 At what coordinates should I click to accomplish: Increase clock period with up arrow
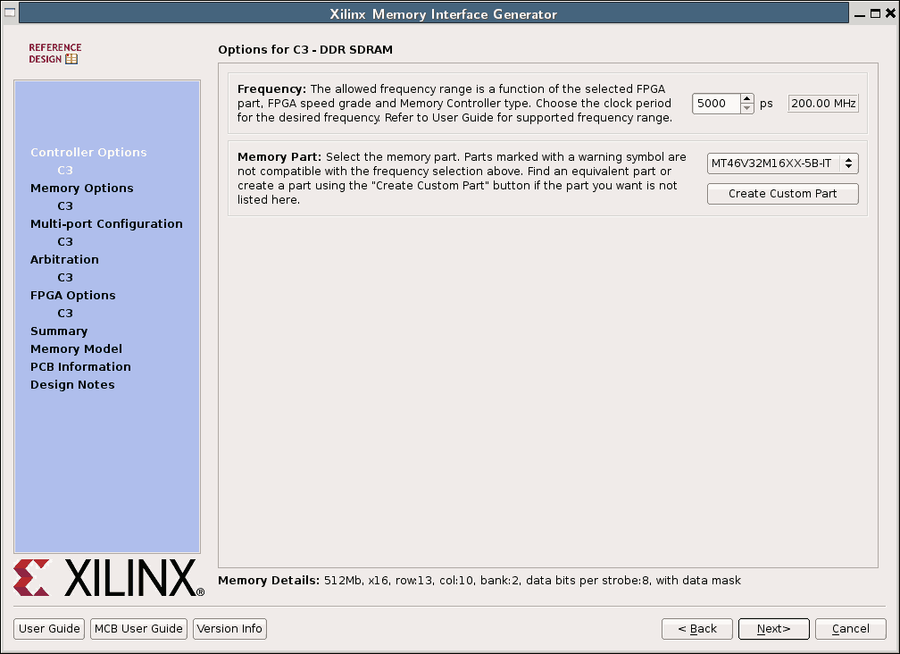[747, 99]
